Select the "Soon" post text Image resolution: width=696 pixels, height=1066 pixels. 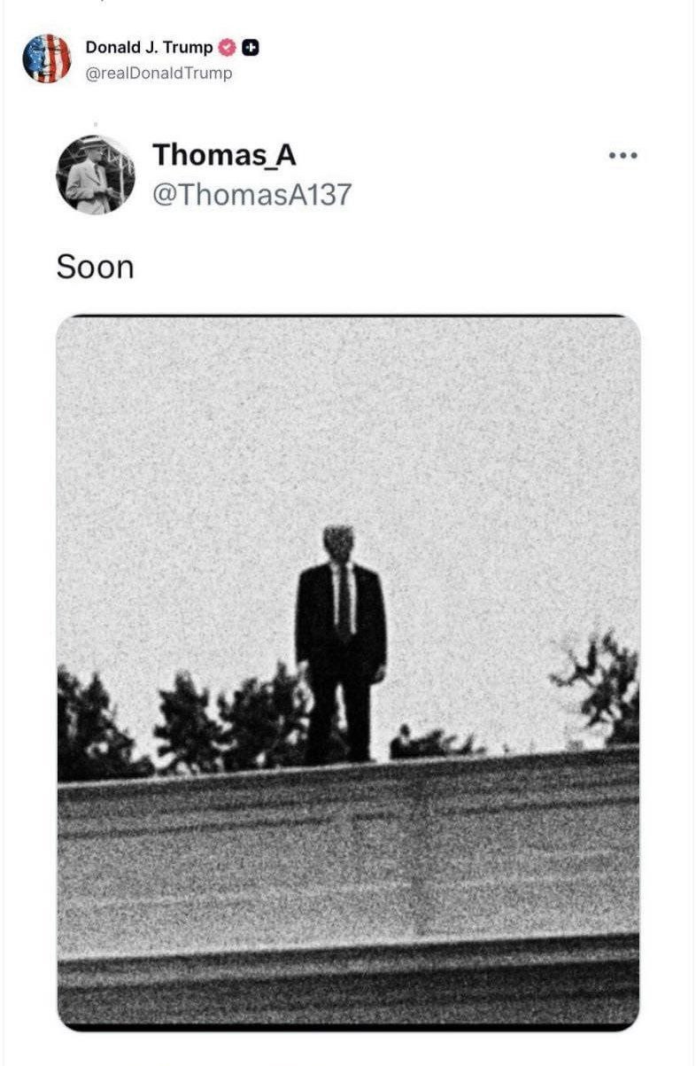95,267
